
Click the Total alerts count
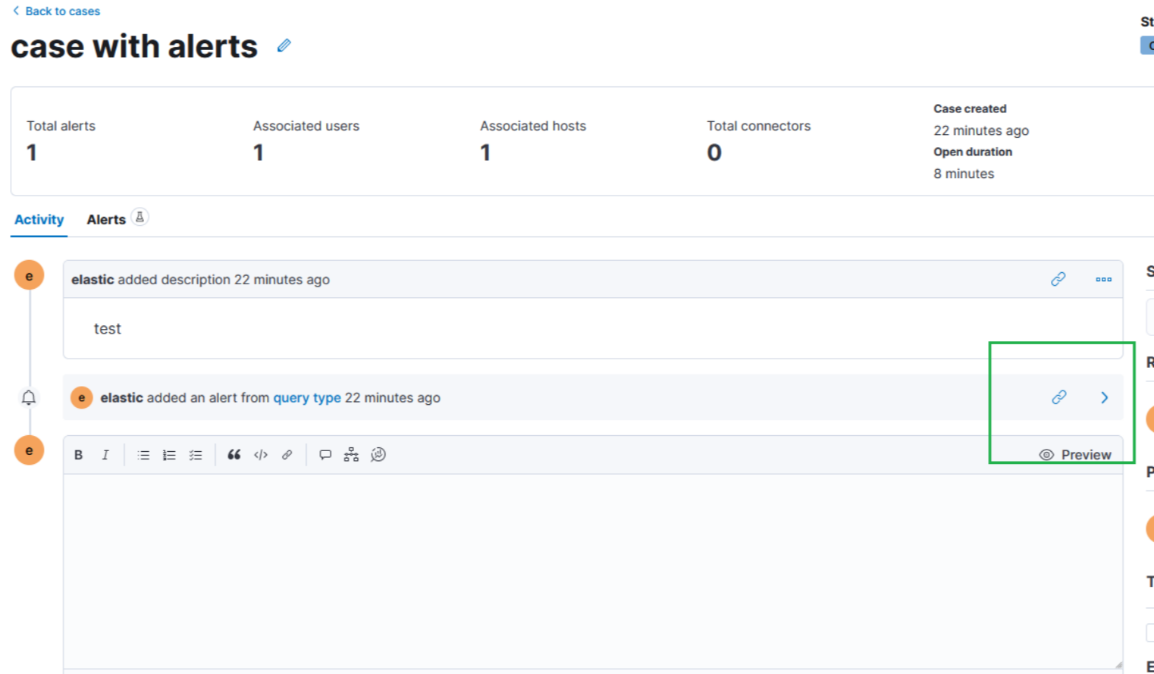pos(32,153)
